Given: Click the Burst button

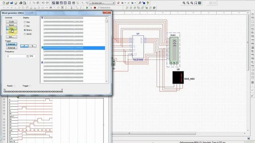Looking at the screenshot, I should [12, 25].
